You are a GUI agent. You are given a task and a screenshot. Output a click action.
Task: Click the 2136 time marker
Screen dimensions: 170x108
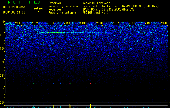coord(99,23)
